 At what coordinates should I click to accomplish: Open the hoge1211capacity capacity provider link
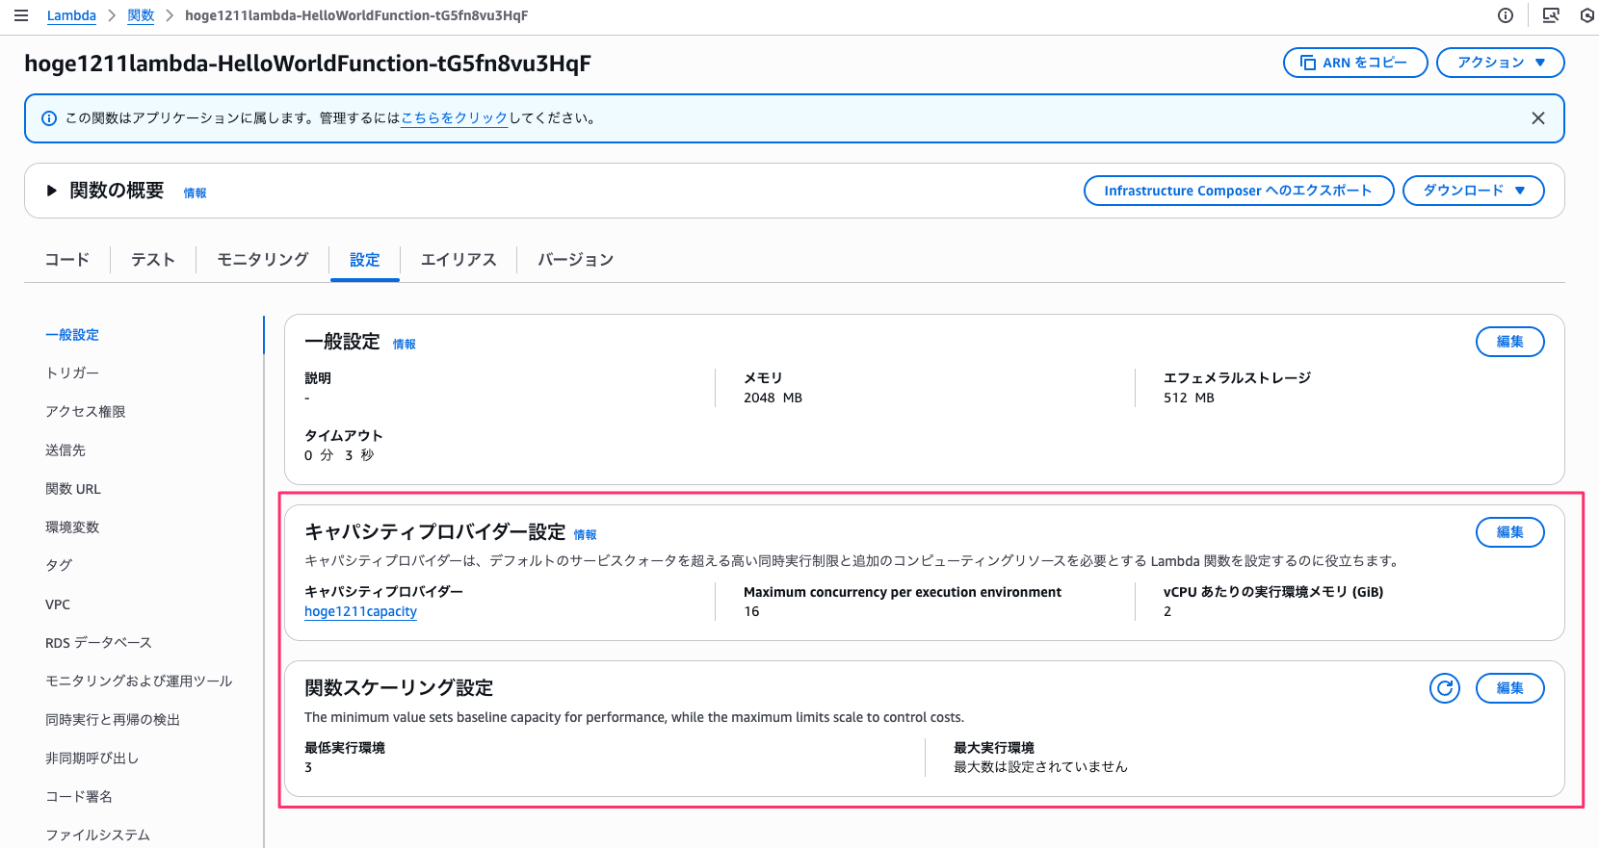(x=360, y=612)
